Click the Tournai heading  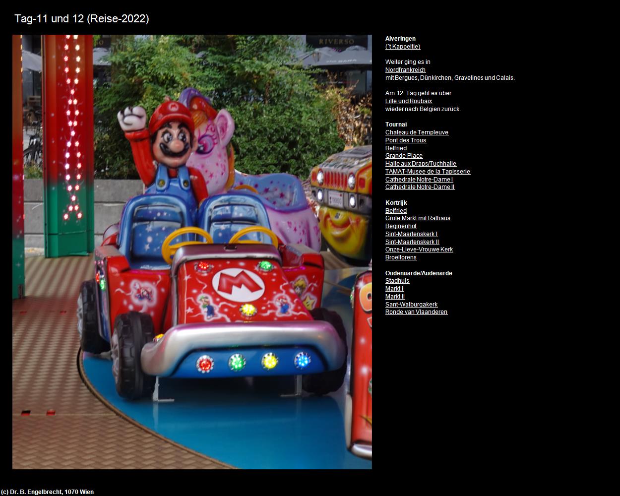[x=396, y=124]
